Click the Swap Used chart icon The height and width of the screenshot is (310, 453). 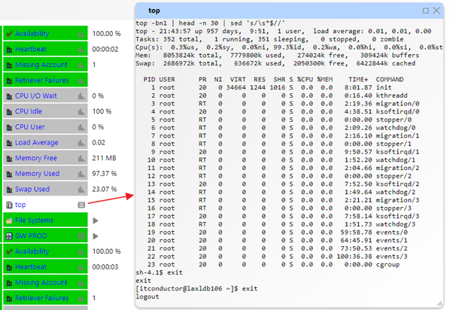click(x=81, y=189)
